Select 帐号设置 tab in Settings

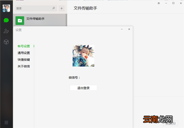pos(24,46)
